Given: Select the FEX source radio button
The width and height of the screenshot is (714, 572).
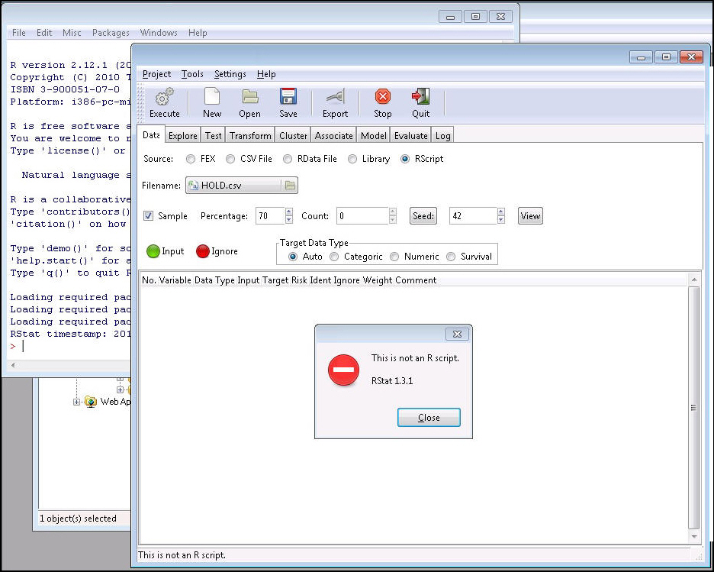Looking at the screenshot, I should click(191, 159).
